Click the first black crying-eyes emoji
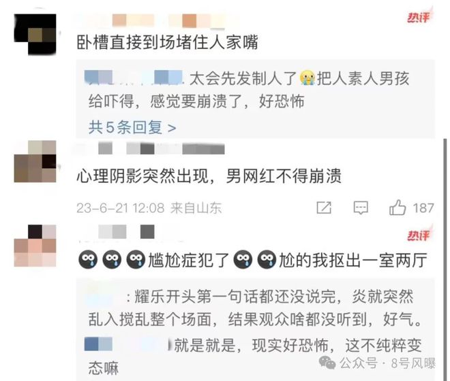The width and height of the screenshot is (450, 381). 88,259
